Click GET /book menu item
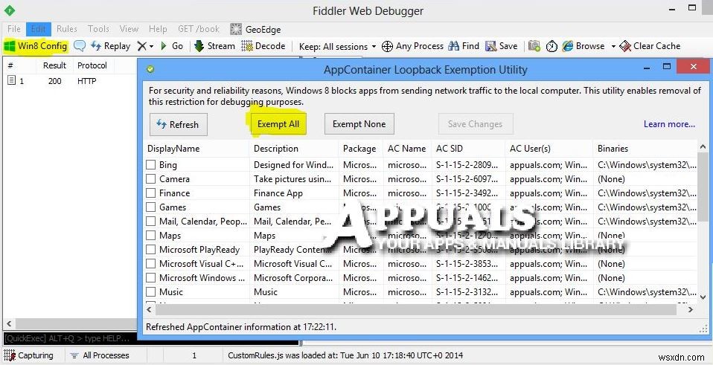This screenshot has height=365, width=713. (x=199, y=29)
